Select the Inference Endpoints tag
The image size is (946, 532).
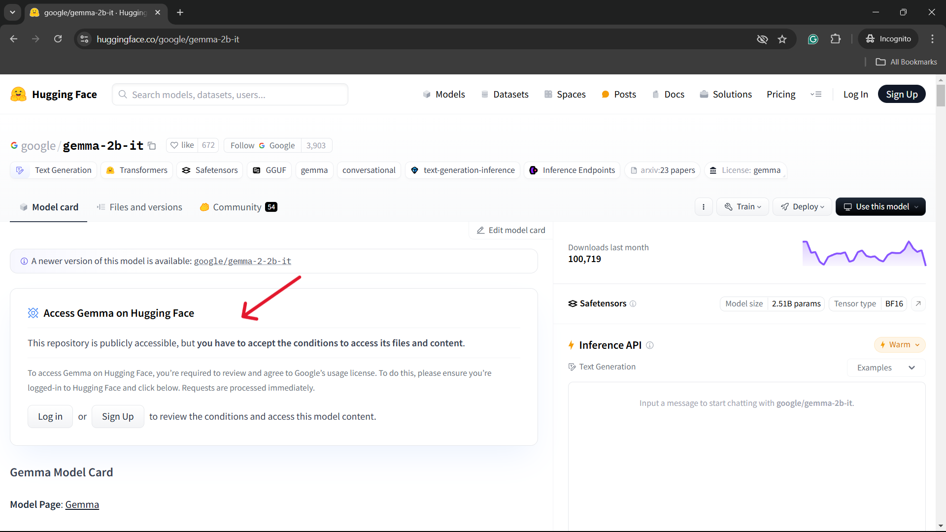(x=572, y=170)
